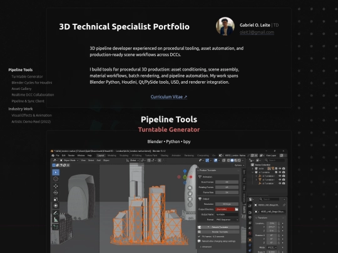Click the oleit3@gmail.com email link
The width and height of the screenshot is (338, 253).
pos(257,32)
